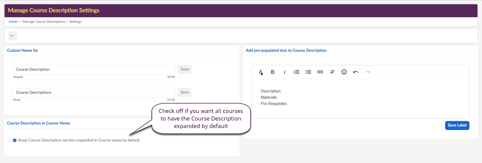The image size is (482, 163).
Task: Go to Manage Course Descriptions breadcrumb
Action: (x=44, y=22)
